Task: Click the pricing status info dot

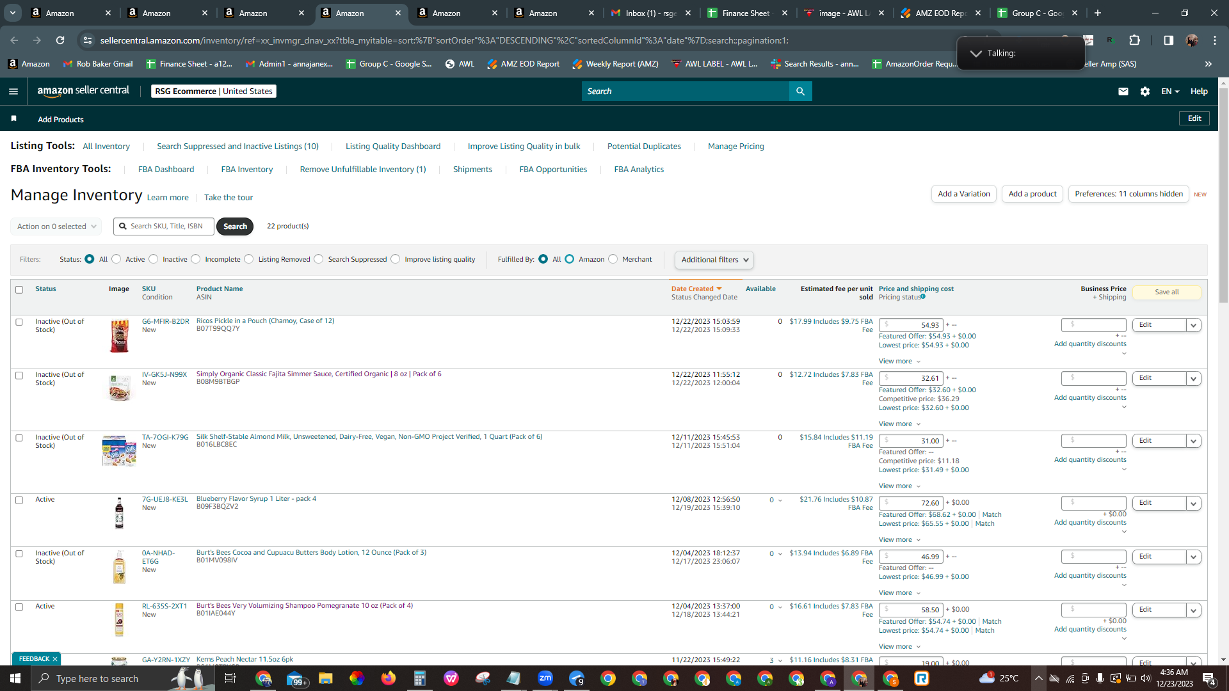Action: pos(923,297)
